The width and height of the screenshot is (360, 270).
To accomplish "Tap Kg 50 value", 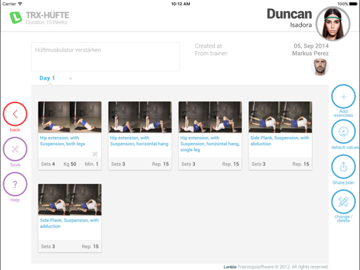I will click(x=70, y=164).
